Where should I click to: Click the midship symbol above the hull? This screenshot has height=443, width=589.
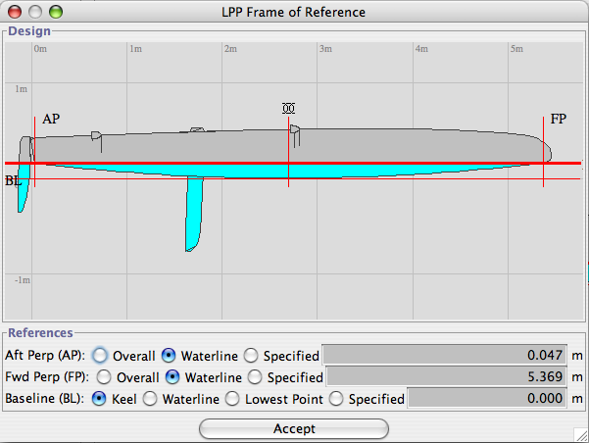coord(288,109)
